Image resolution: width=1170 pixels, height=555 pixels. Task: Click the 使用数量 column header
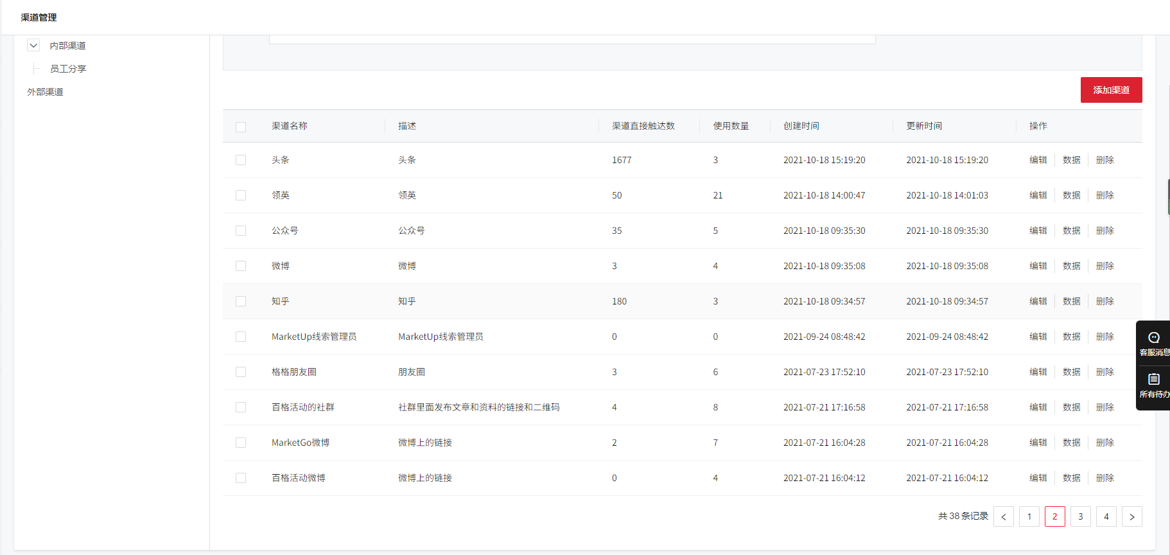pyautogui.click(x=731, y=126)
